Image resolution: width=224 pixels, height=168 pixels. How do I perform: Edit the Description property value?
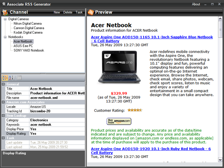tap(57, 93)
